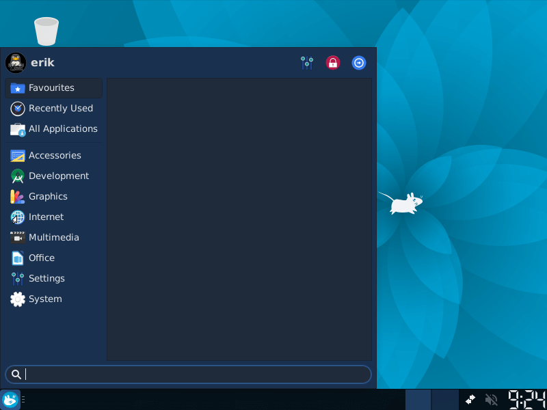Open the Settings Manager icon in menu header
This screenshot has height=410, width=547.
[307, 63]
